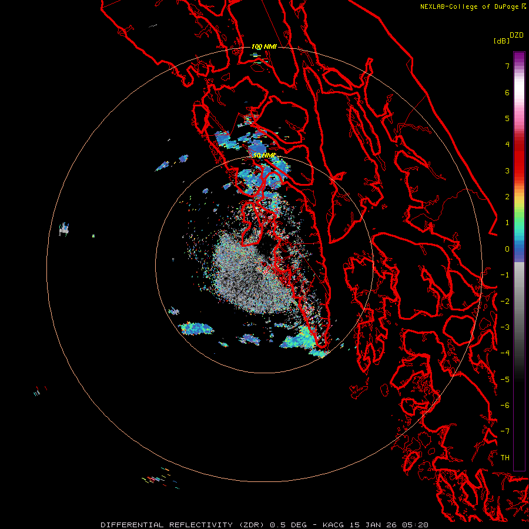
Task: Click the 1 value on the color scale
Action: pyautogui.click(x=507, y=223)
